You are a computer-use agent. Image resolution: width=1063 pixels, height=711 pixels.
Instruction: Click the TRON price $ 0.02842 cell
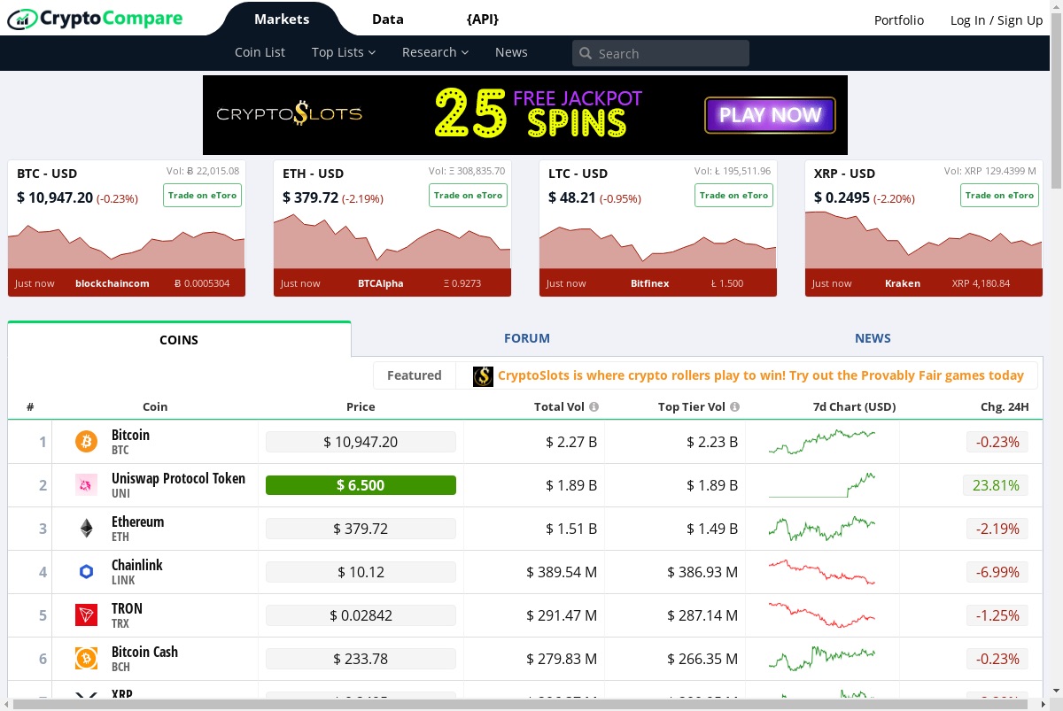[361, 615]
